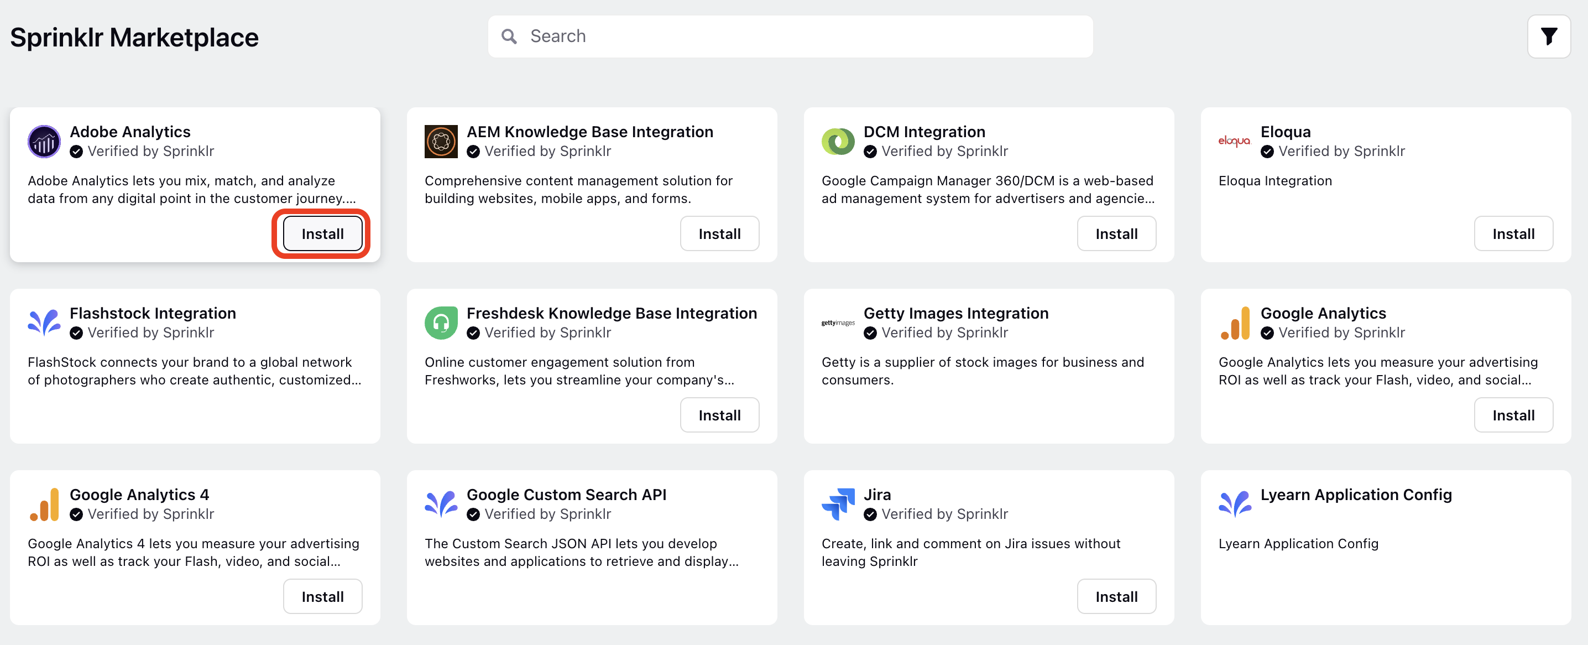Click the Jira issues description text

coord(971,553)
